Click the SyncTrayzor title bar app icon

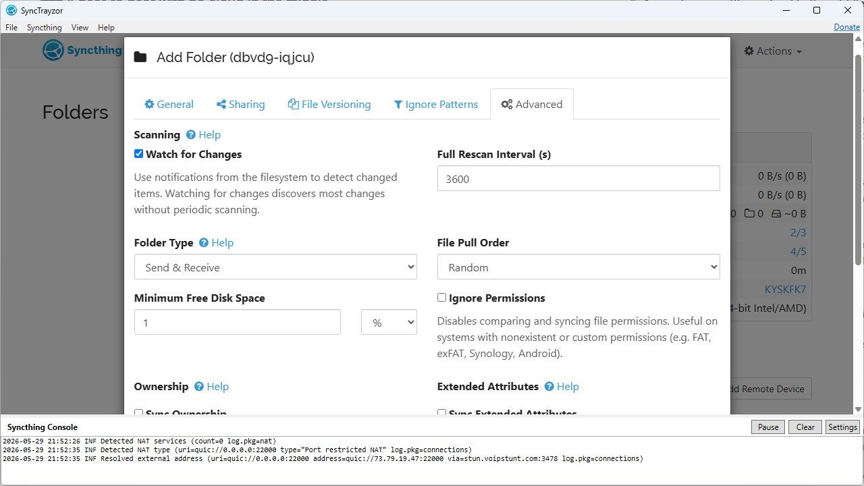pyautogui.click(x=11, y=10)
